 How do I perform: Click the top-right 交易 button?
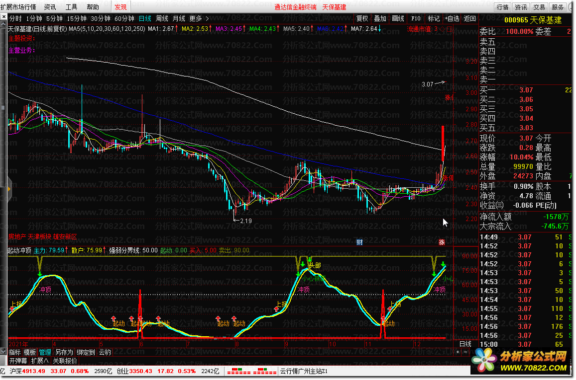[539, 7]
